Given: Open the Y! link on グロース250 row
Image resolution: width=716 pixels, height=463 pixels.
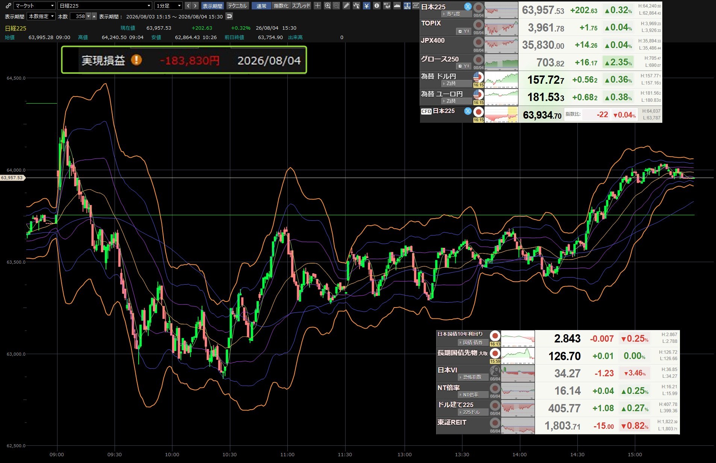Looking at the screenshot, I should pos(464,66).
